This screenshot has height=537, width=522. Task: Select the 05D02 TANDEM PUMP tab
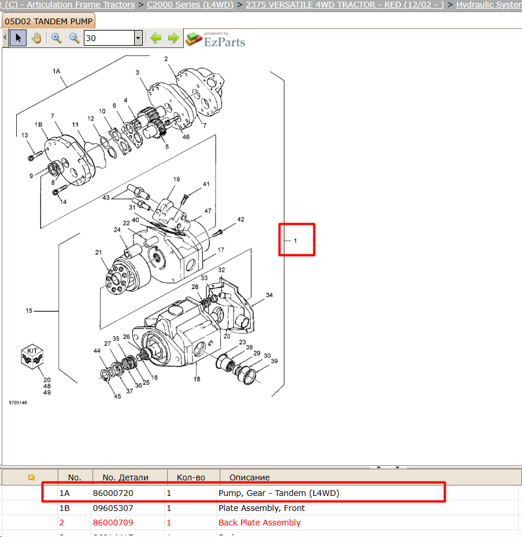(49, 21)
